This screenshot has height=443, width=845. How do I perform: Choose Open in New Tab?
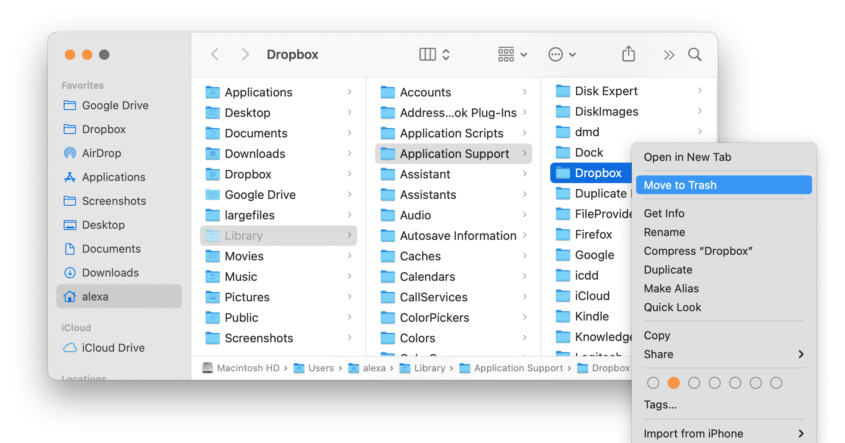click(x=724, y=157)
